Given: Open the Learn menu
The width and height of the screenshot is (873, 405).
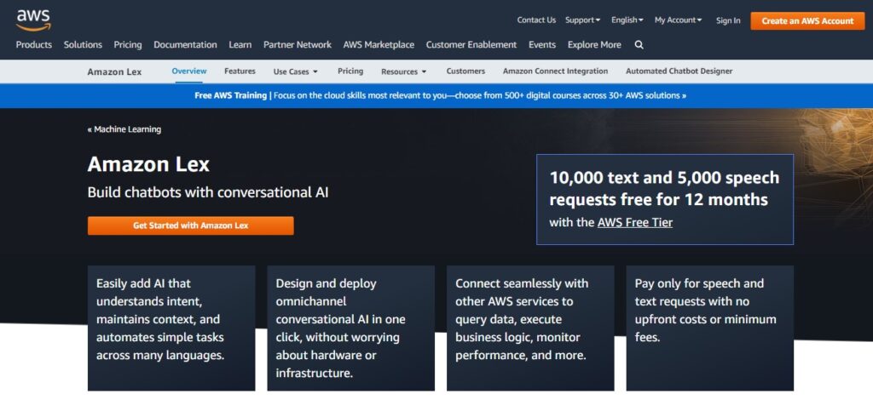Looking at the screenshot, I should [x=240, y=44].
